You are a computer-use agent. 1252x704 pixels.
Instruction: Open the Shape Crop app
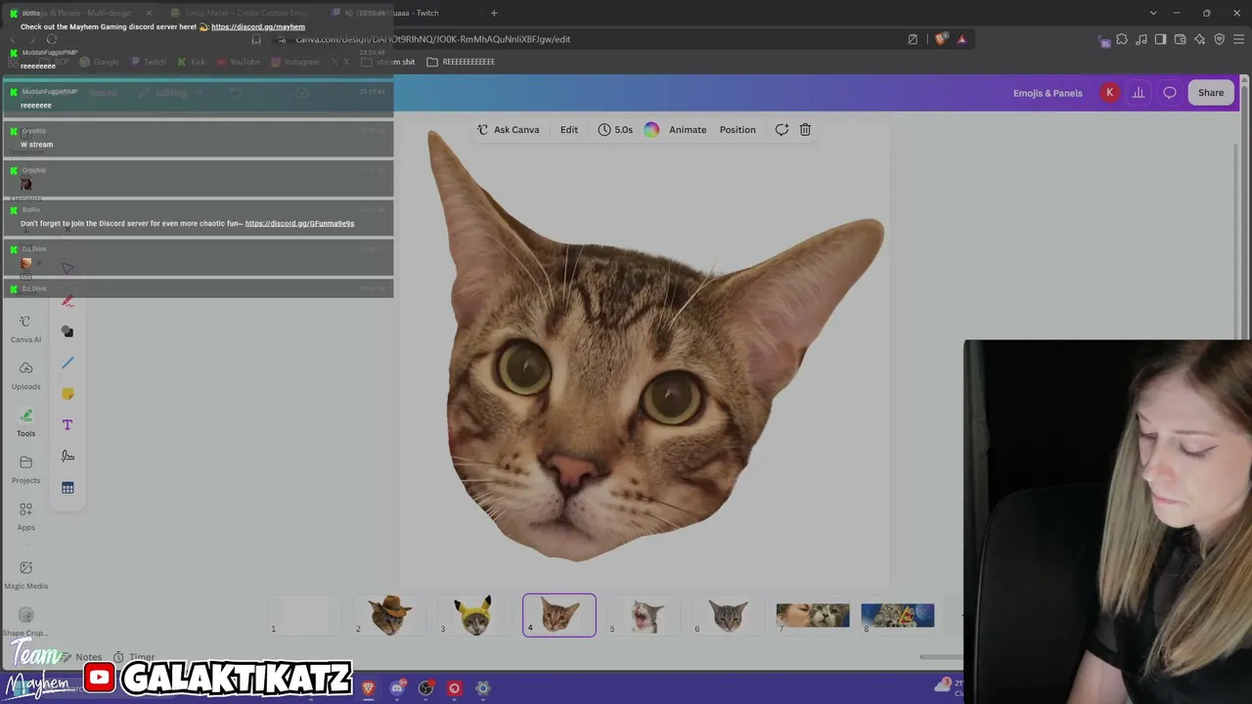pyautogui.click(x=25, y=622)
